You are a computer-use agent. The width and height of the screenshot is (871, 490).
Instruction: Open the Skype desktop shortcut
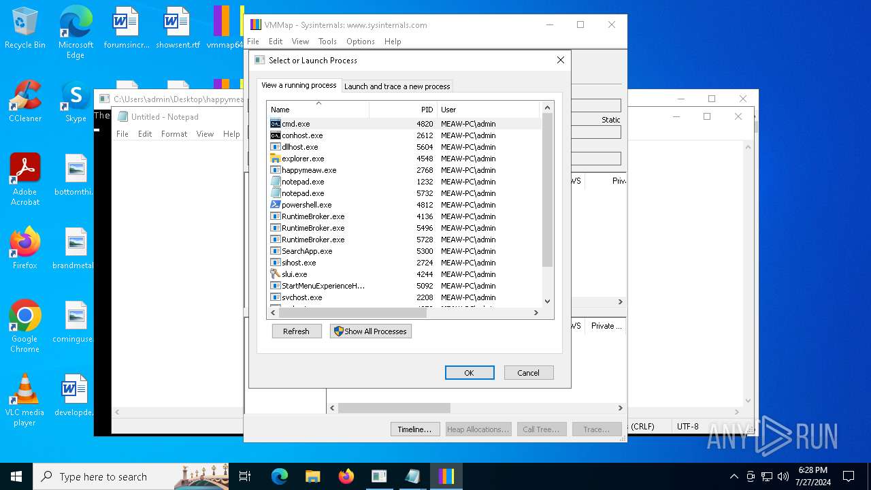tap(76, 101)
